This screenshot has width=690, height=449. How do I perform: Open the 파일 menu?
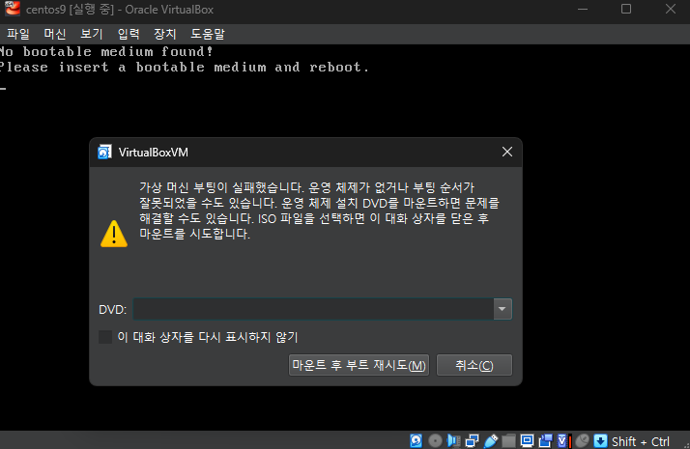pyautogui.click(x=18, y=34)
